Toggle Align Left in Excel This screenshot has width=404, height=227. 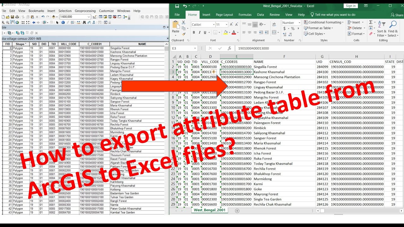[x=244, y=32]
